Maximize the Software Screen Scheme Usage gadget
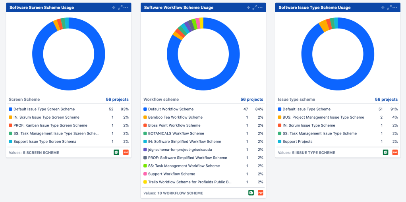406x202 pixels. pyautogui.click(x=120, y=8)
